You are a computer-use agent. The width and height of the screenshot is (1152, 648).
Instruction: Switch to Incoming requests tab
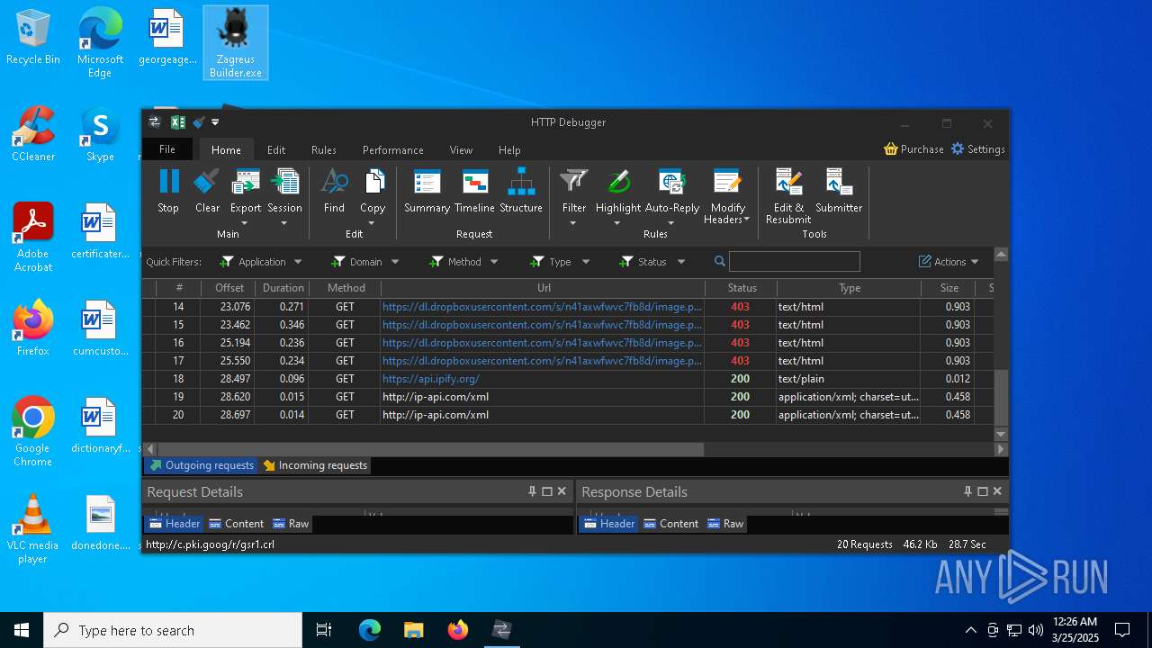click(315, 465)
